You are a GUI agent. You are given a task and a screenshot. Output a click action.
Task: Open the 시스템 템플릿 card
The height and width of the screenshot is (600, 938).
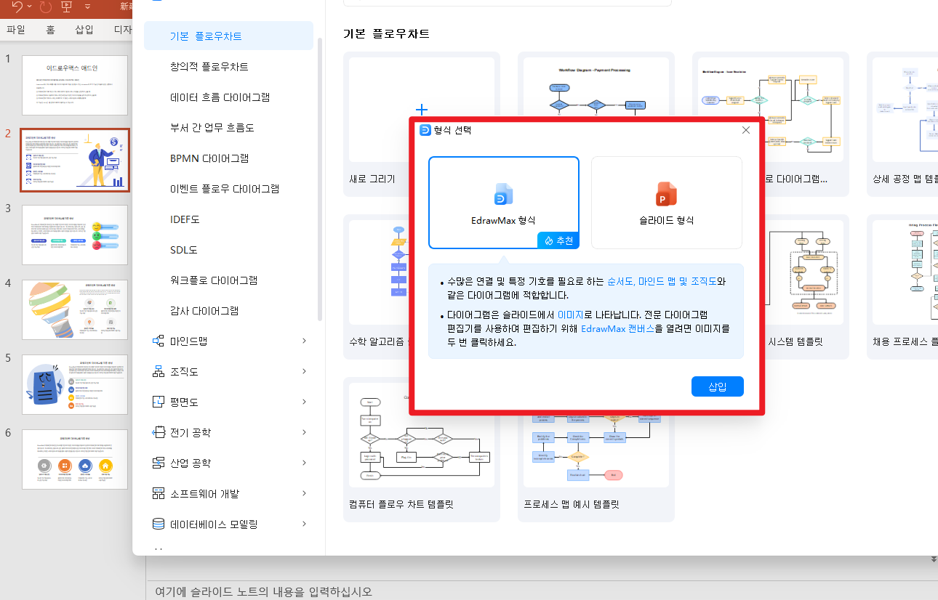click(x=806, y=286)
